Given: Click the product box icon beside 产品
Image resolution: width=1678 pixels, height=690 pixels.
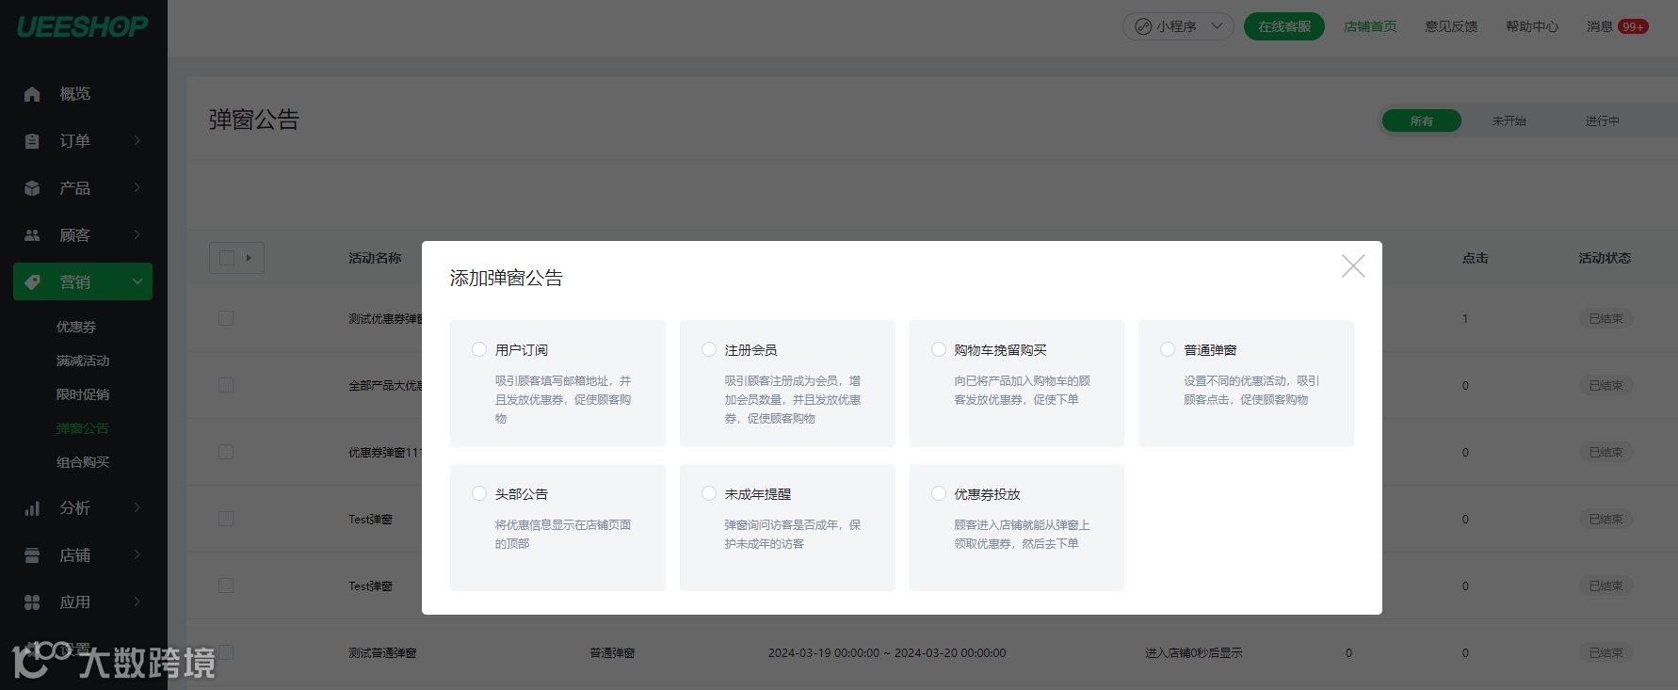Looking at the screenshot, I should point(32,188).
